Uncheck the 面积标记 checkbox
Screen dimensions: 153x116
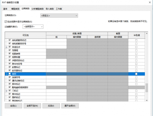point(10,97)
